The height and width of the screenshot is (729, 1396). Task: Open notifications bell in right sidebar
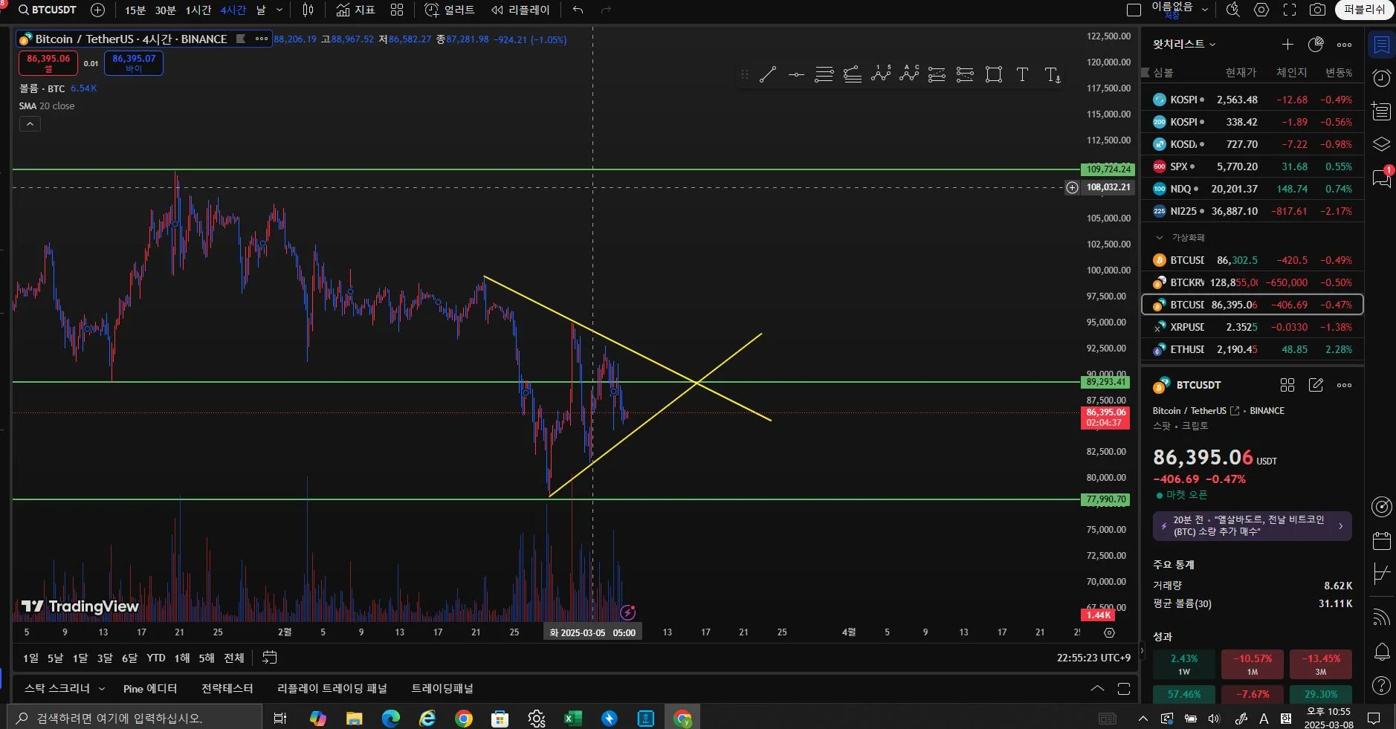coord(1382,652)
